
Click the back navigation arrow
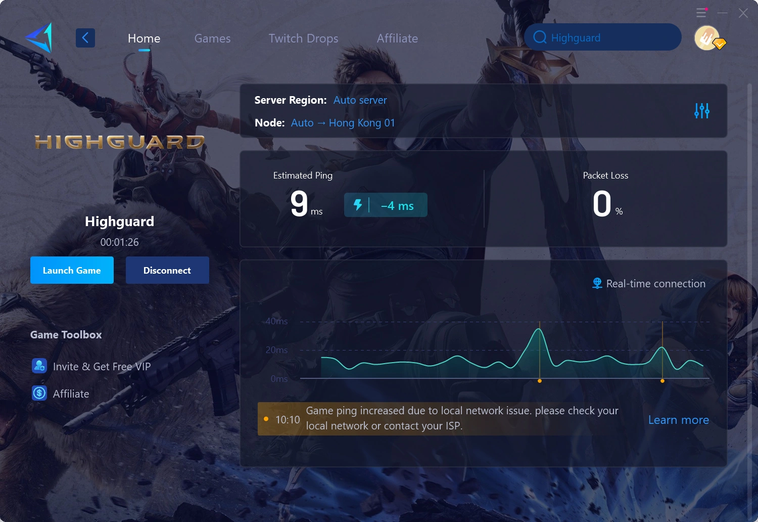[85, 37]
